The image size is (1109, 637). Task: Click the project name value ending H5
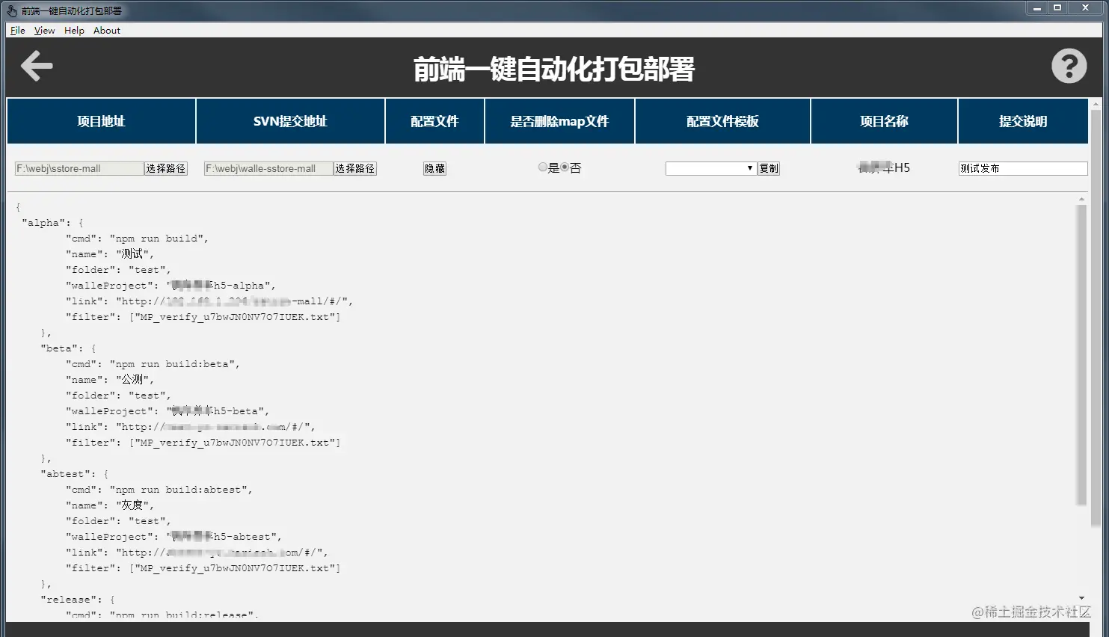pos(884,168)
